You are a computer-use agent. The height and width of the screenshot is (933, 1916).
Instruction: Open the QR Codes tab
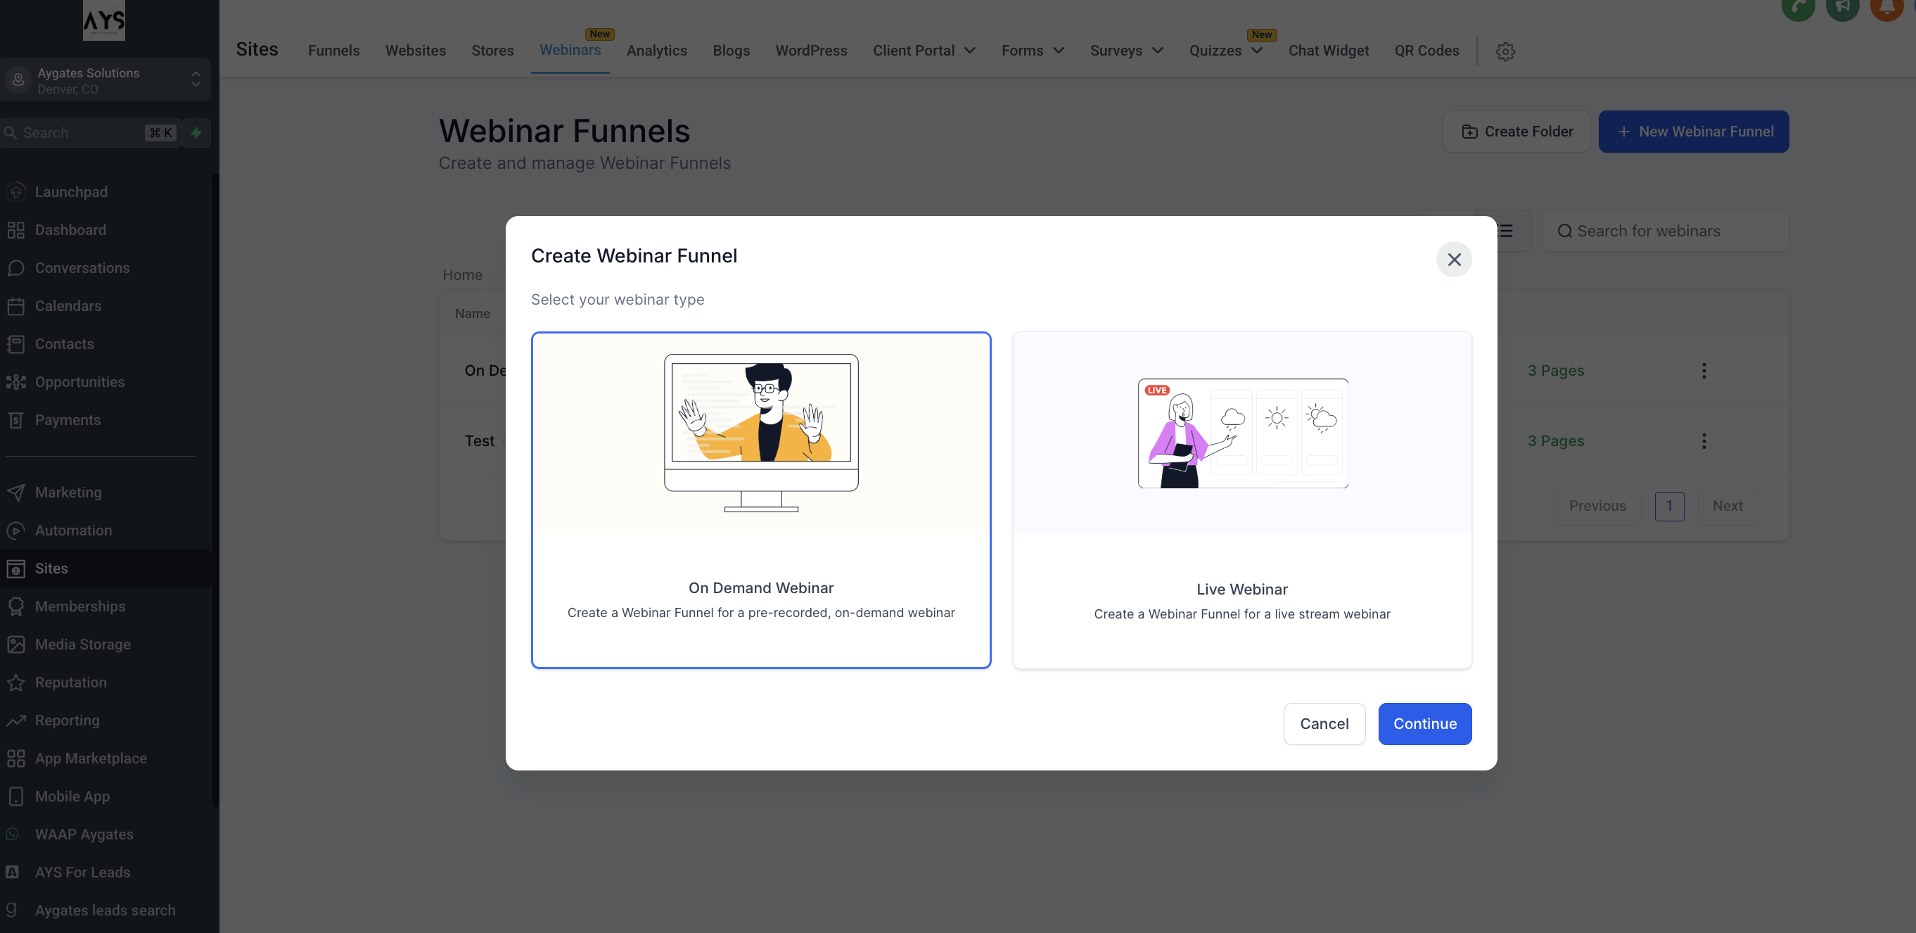tap(1426, 51)
